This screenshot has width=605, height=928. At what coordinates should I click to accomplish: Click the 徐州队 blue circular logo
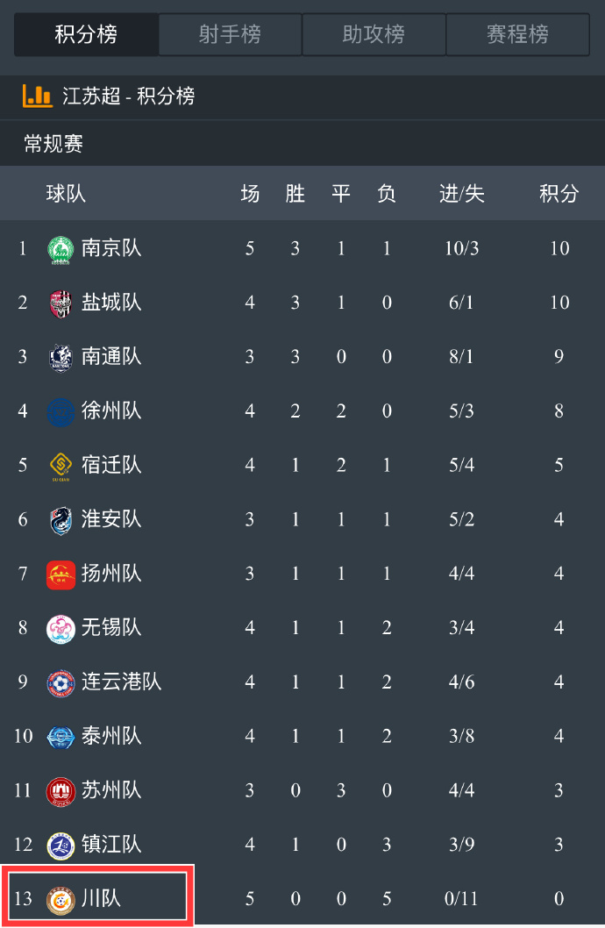pyautogui.click(x=60, y=411)
